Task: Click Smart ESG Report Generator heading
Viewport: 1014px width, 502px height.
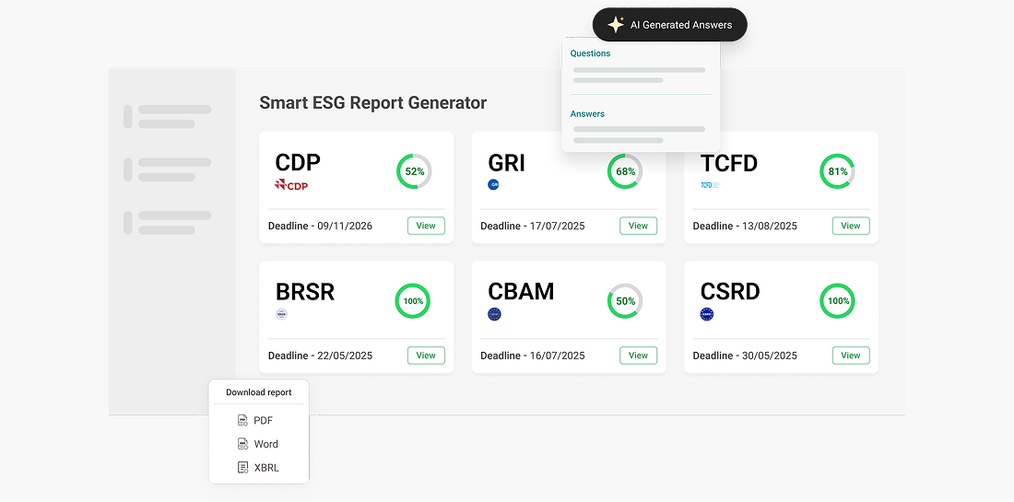Action: pos(373,103)
